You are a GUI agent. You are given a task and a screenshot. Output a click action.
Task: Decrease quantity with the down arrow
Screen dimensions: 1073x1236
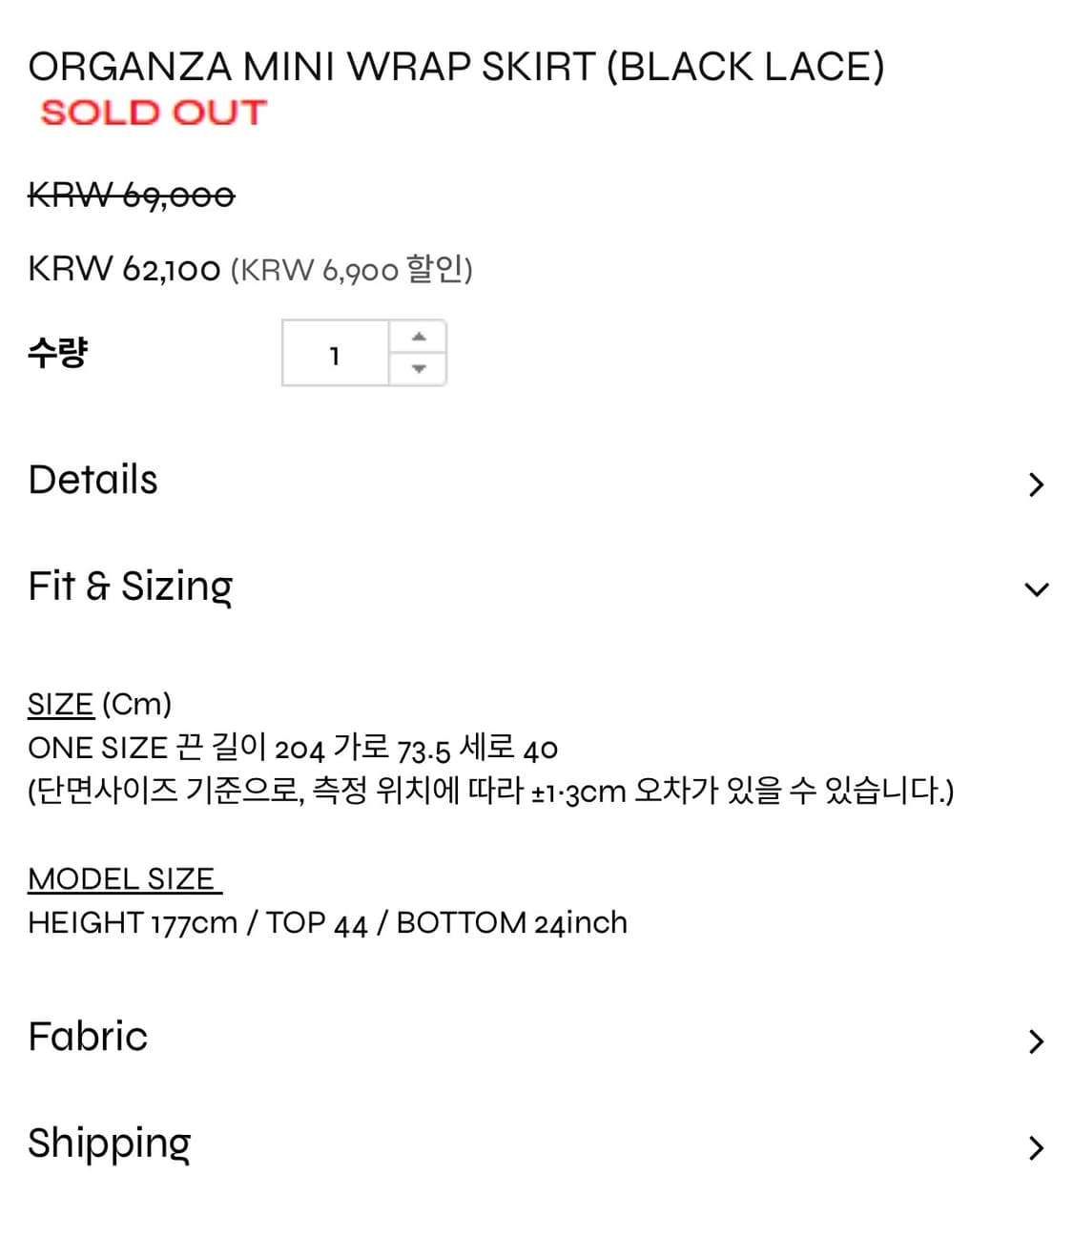click(418, 369)
